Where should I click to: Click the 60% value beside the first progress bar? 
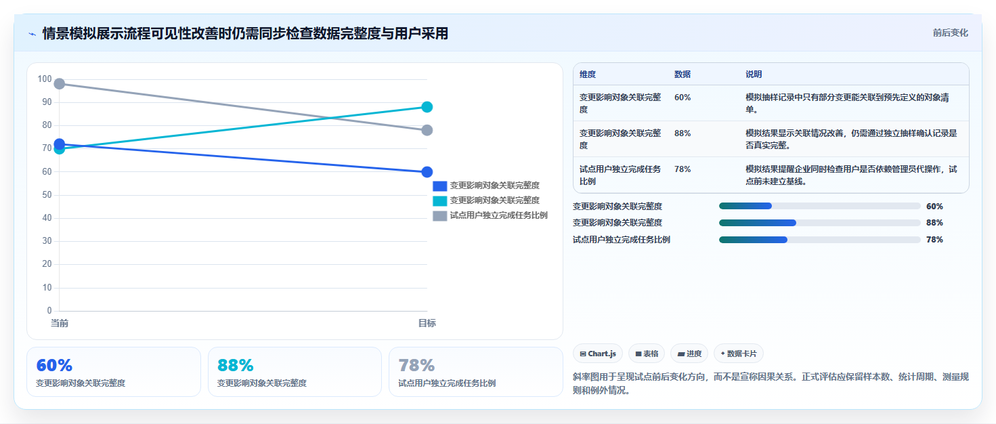click(934, 207)
